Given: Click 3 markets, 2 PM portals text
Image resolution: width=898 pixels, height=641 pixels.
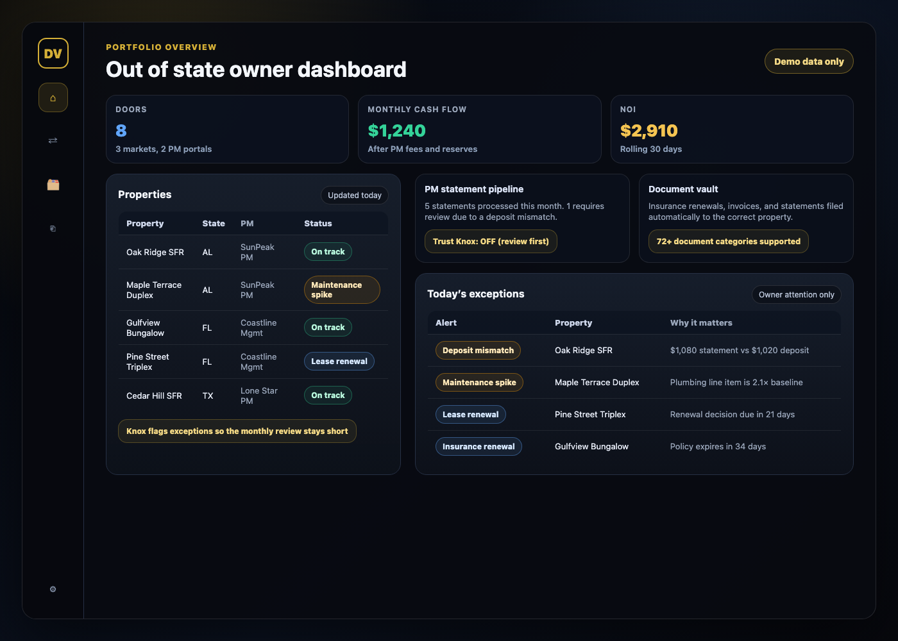Looking at the screenshot, I should (x=164, y=149).
